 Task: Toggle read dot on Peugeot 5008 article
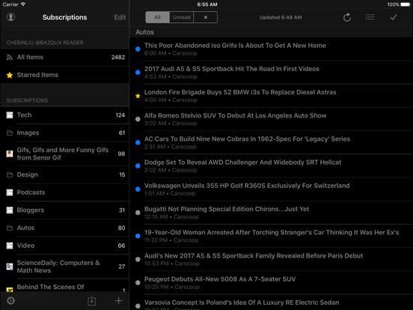point(138,282)
